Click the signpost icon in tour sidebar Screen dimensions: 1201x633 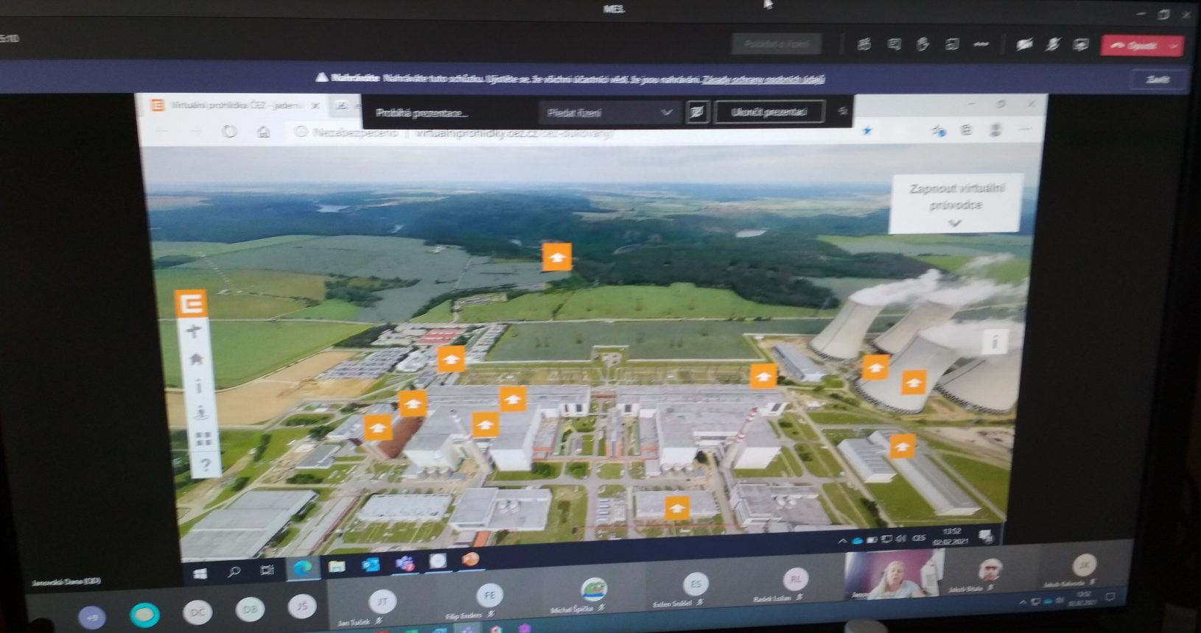point(195,331)
